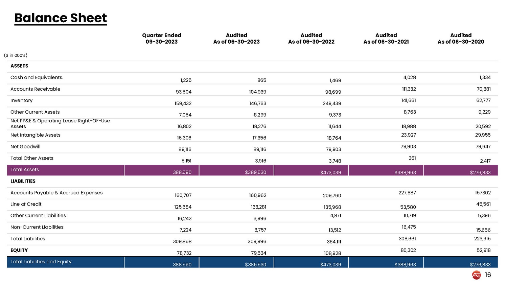Click the red AE logo icon
Image resolution: width=507 pixels, height=285 pixels.
tap(476, 275)
